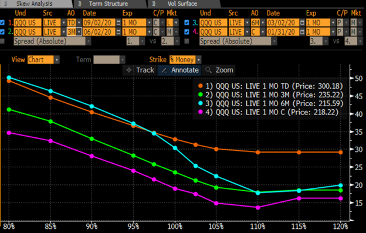366x233 pixels.
Task: Click orange legend entry Price 300.18
Action: 270,86
